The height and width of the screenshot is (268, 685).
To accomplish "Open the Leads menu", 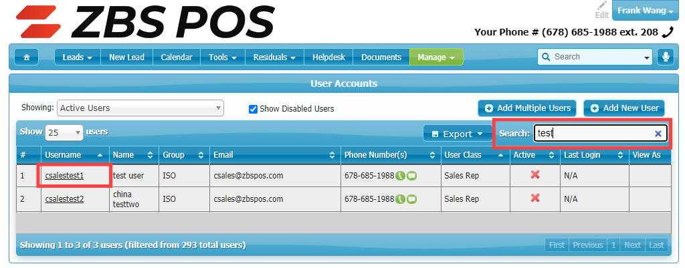I will click(x=78, y=57).
